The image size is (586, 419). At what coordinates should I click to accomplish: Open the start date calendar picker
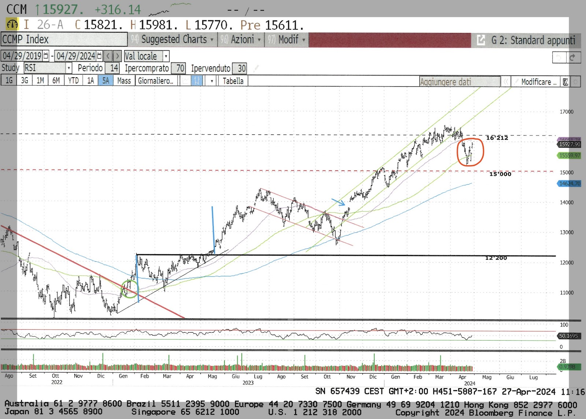pyautogui.click(x=46, y=56)
